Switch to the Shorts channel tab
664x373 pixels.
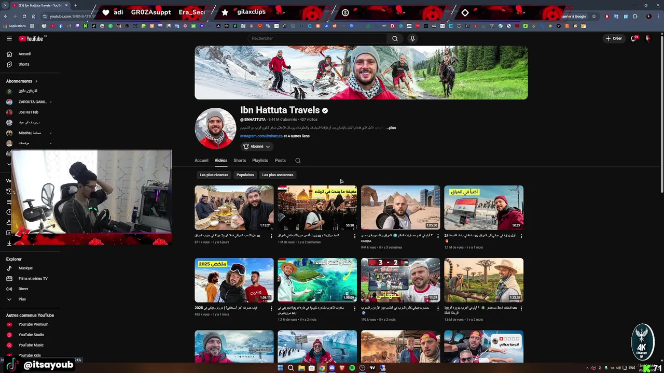pyautogui.click(x=240, y=161)
